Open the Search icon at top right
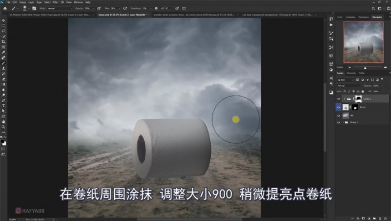The width and height of the screenshot is (391, 221). pos(373,8)
